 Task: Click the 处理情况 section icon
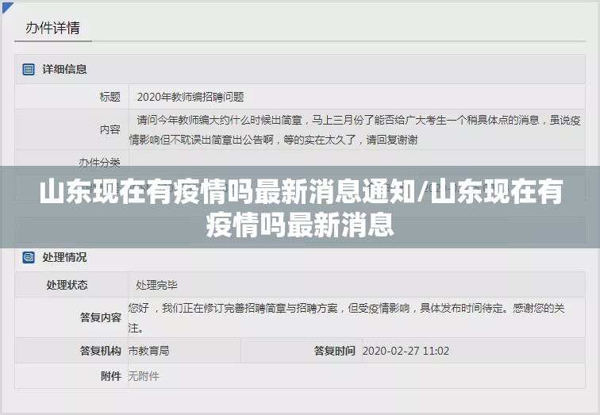(29, 257)
